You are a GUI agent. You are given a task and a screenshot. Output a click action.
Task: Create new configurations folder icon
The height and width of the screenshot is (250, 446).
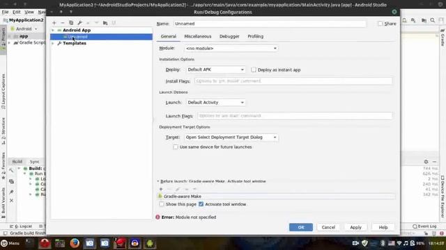tap(105, 23)
